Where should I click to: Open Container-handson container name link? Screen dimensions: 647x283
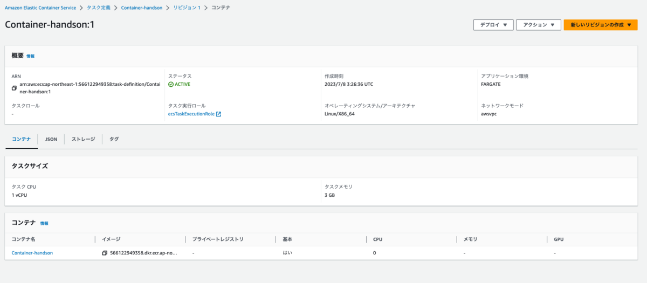[32, 253]
